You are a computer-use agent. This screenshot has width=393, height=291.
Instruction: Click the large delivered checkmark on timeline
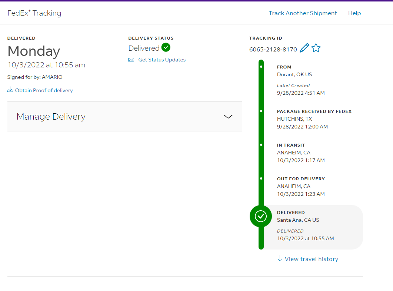[x=261, y=216]
